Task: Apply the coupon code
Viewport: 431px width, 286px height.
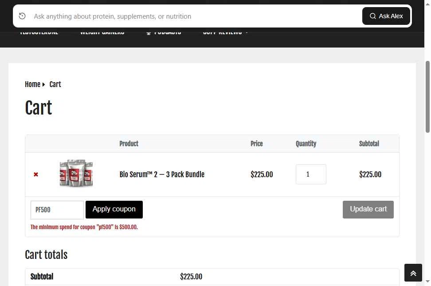Action: tap(114, 210)
